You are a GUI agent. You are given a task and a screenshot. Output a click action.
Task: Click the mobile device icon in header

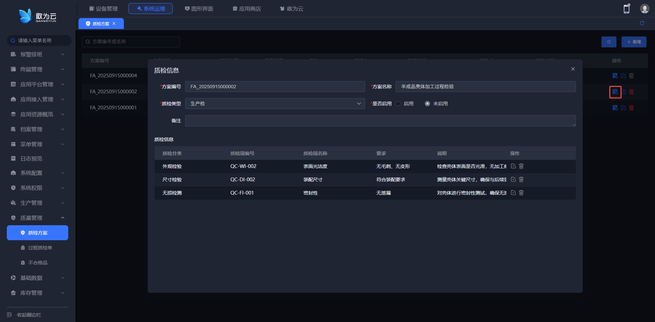coord(626,9)
